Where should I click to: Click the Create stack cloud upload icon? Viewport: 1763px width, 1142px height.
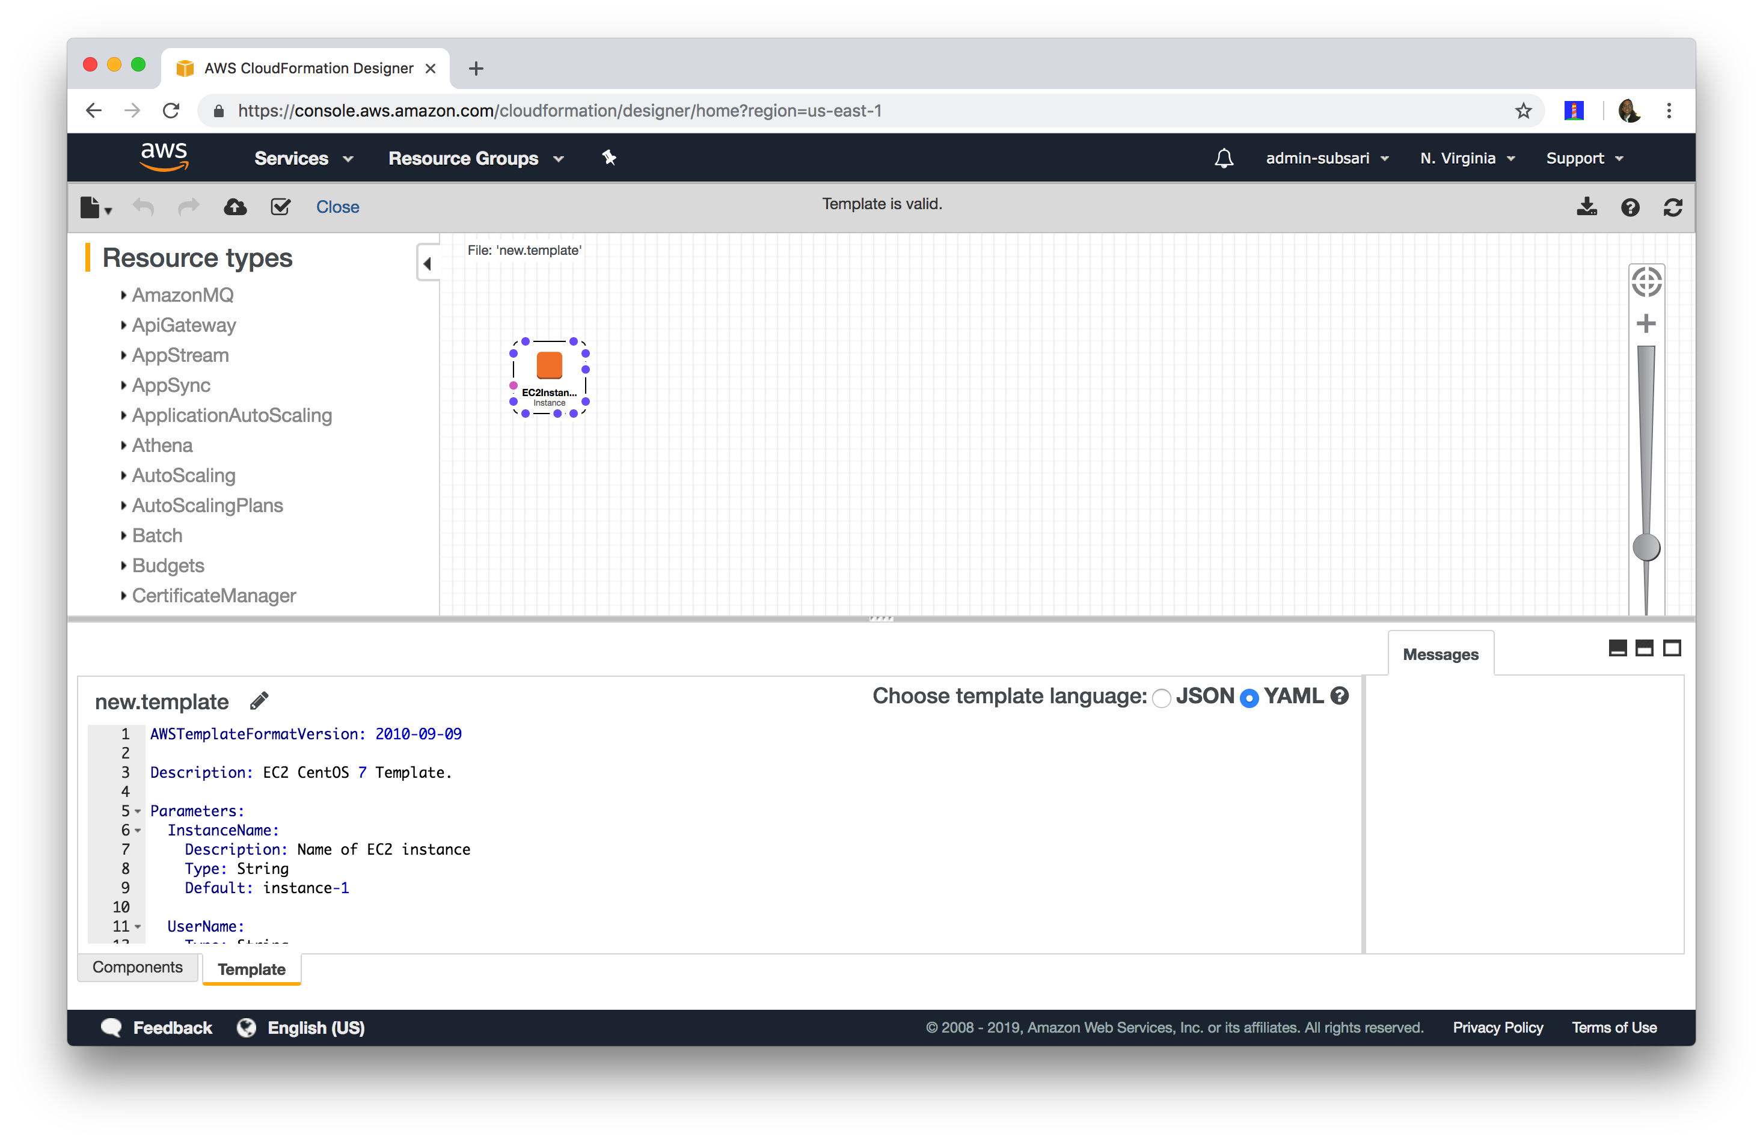235,207
